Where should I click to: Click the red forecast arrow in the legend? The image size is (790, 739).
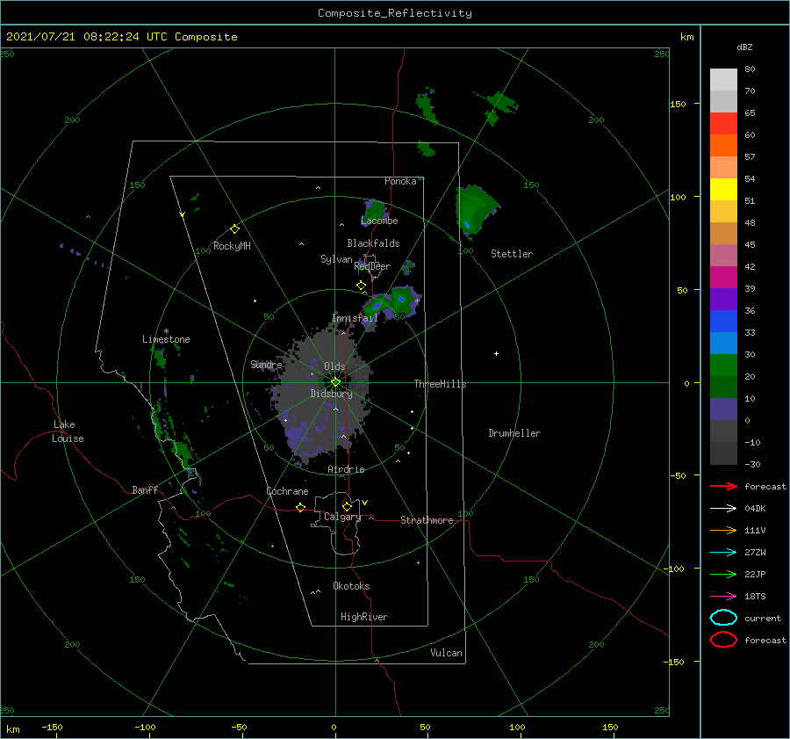click(x=723, y=486)
